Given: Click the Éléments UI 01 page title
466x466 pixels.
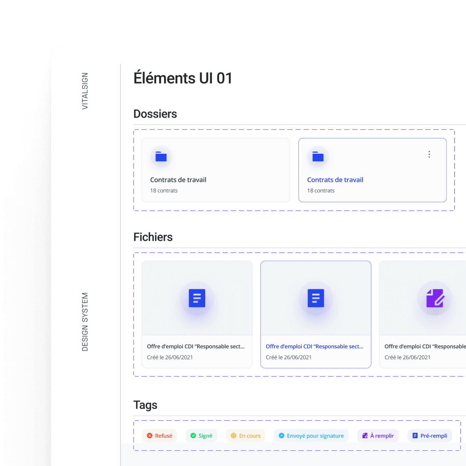Looking at the screenshot, I should click(183, 78).
